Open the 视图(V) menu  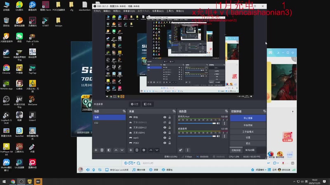pos(117,11)
